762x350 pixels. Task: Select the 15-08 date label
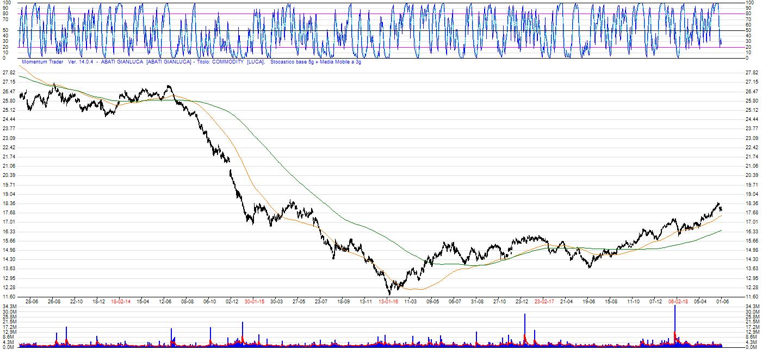(611, 301)
